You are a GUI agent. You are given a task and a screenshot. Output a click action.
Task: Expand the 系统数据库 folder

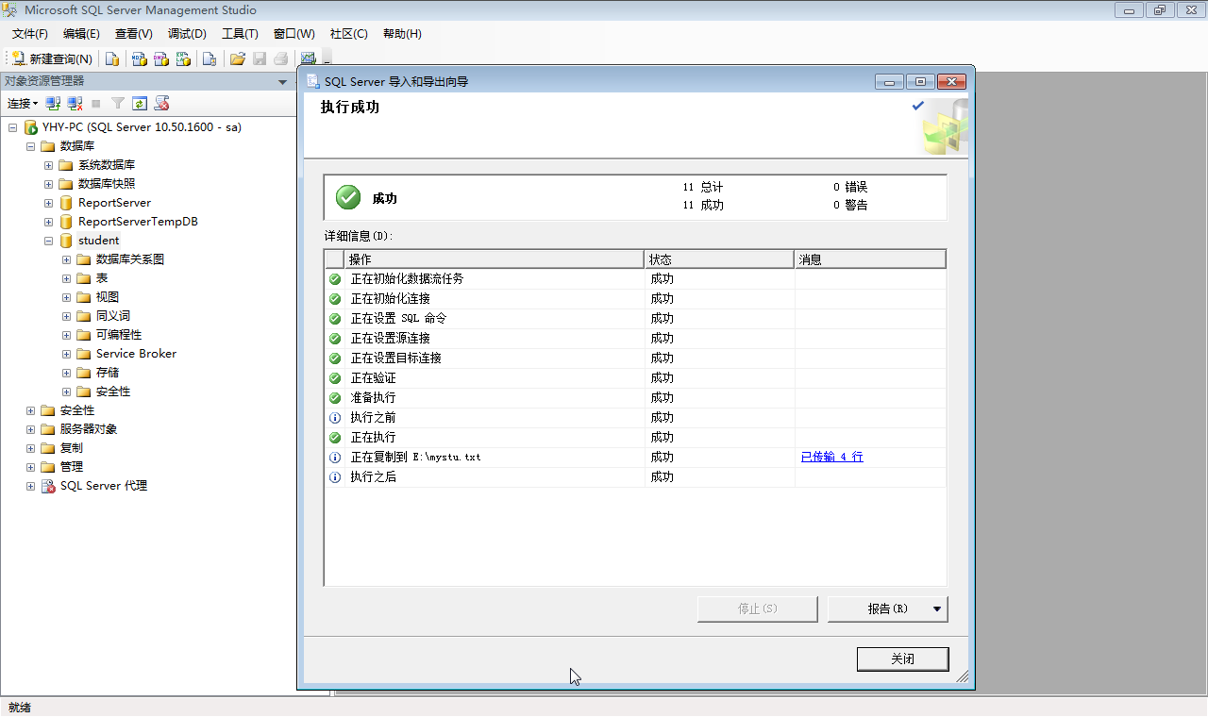coord(48,165)
